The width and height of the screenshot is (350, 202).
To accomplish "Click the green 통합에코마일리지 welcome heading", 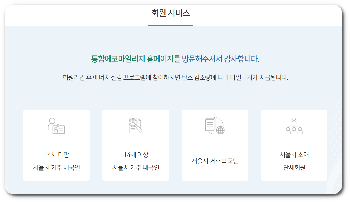I will (x=175, y=59).
